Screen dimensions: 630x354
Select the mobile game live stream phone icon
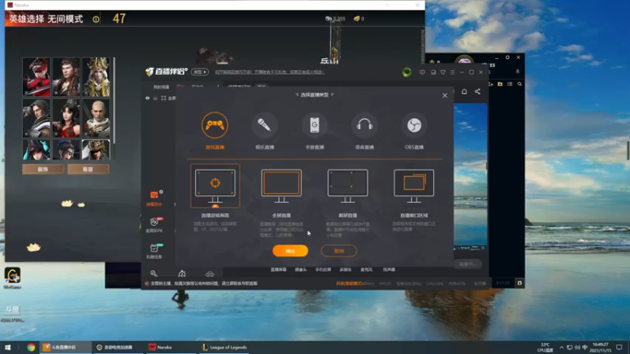314,125
